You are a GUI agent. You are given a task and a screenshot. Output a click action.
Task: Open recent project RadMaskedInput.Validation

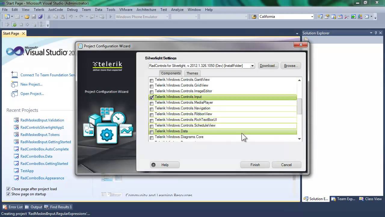(42, 120)
